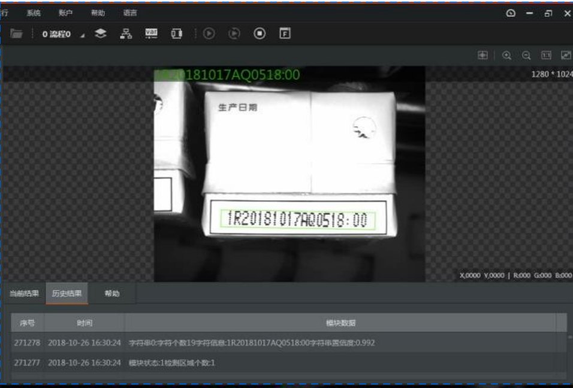Stop execution with the stop button

point(260,34)
